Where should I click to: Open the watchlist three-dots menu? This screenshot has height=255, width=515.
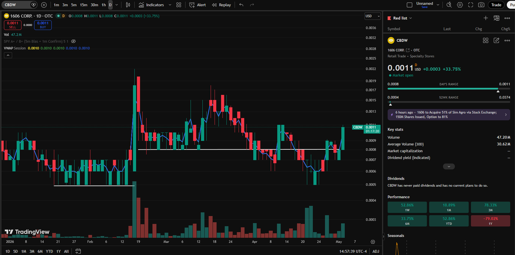click(507, 18)
